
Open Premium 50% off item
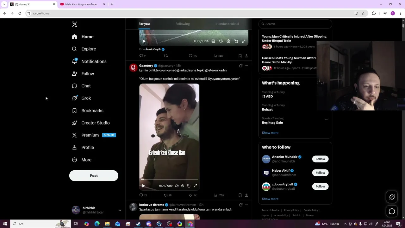pyautogui.click(x=94, y=135)
